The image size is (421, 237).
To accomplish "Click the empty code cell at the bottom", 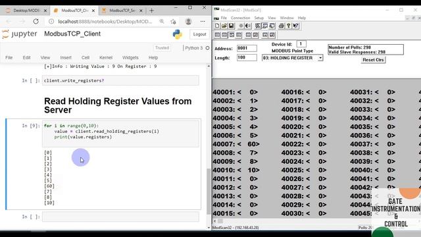I will pos(120,217).
